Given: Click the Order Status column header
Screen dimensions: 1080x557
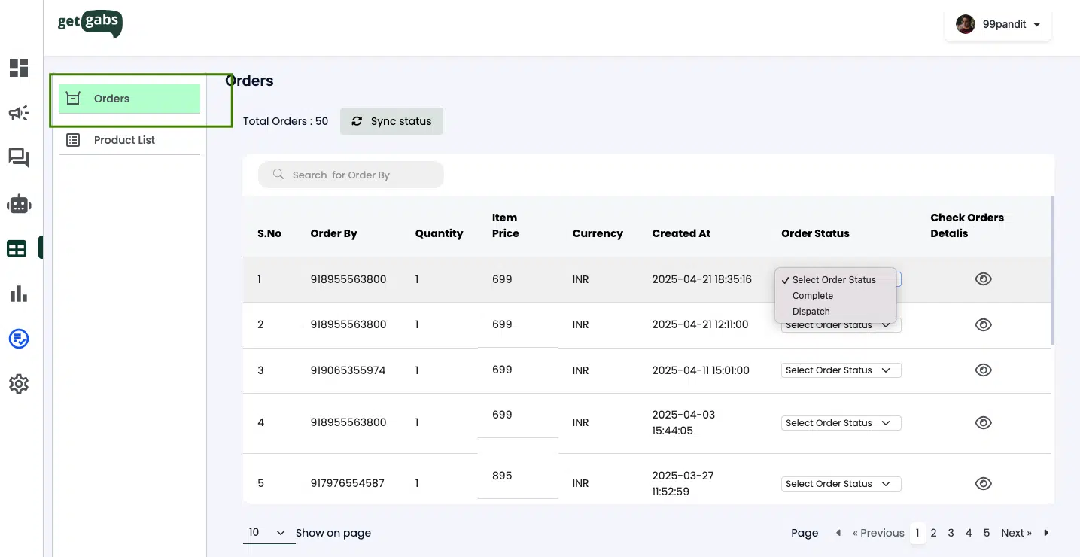Looking at the screenshot, I should tap(815, 233).
